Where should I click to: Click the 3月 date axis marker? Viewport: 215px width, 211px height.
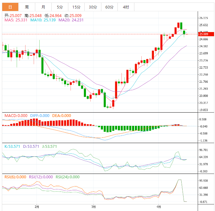point(93,207)
